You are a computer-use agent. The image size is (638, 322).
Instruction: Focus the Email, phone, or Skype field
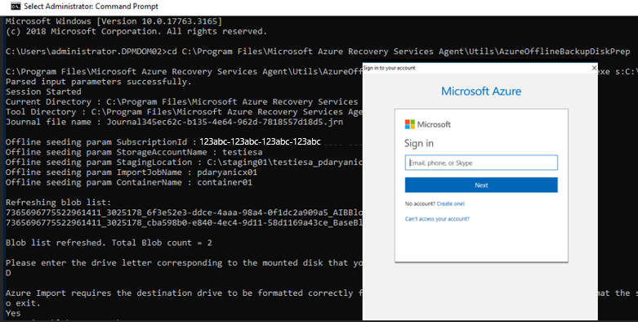pos(481,163)
